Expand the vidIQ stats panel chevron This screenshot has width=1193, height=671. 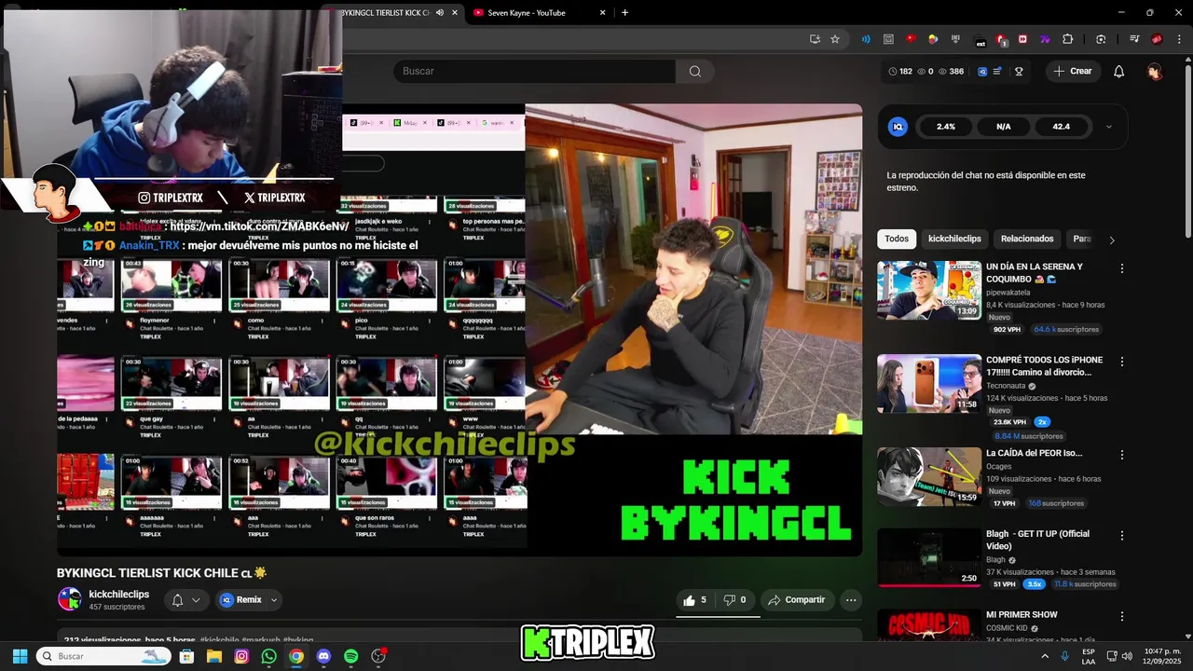pyautogui.click(x=1108, y=127)
